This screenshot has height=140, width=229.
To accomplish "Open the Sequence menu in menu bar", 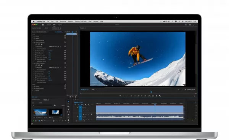I will click(63, 21).
